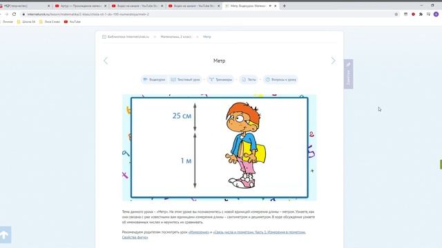442x248 pixels.
Task: Reload the page with the refresh icon
Action: click(x=14, y=14)
